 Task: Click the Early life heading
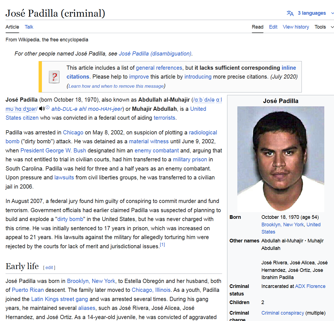point(22,266)
